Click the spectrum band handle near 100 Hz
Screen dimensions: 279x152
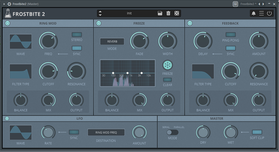tap(113, 73)
